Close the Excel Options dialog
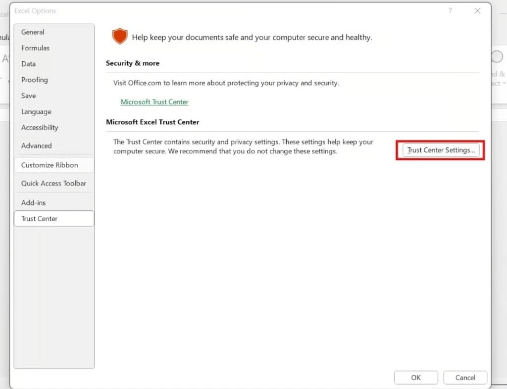The height and width of the screenshot is (389, 507). tap(477, 10)
